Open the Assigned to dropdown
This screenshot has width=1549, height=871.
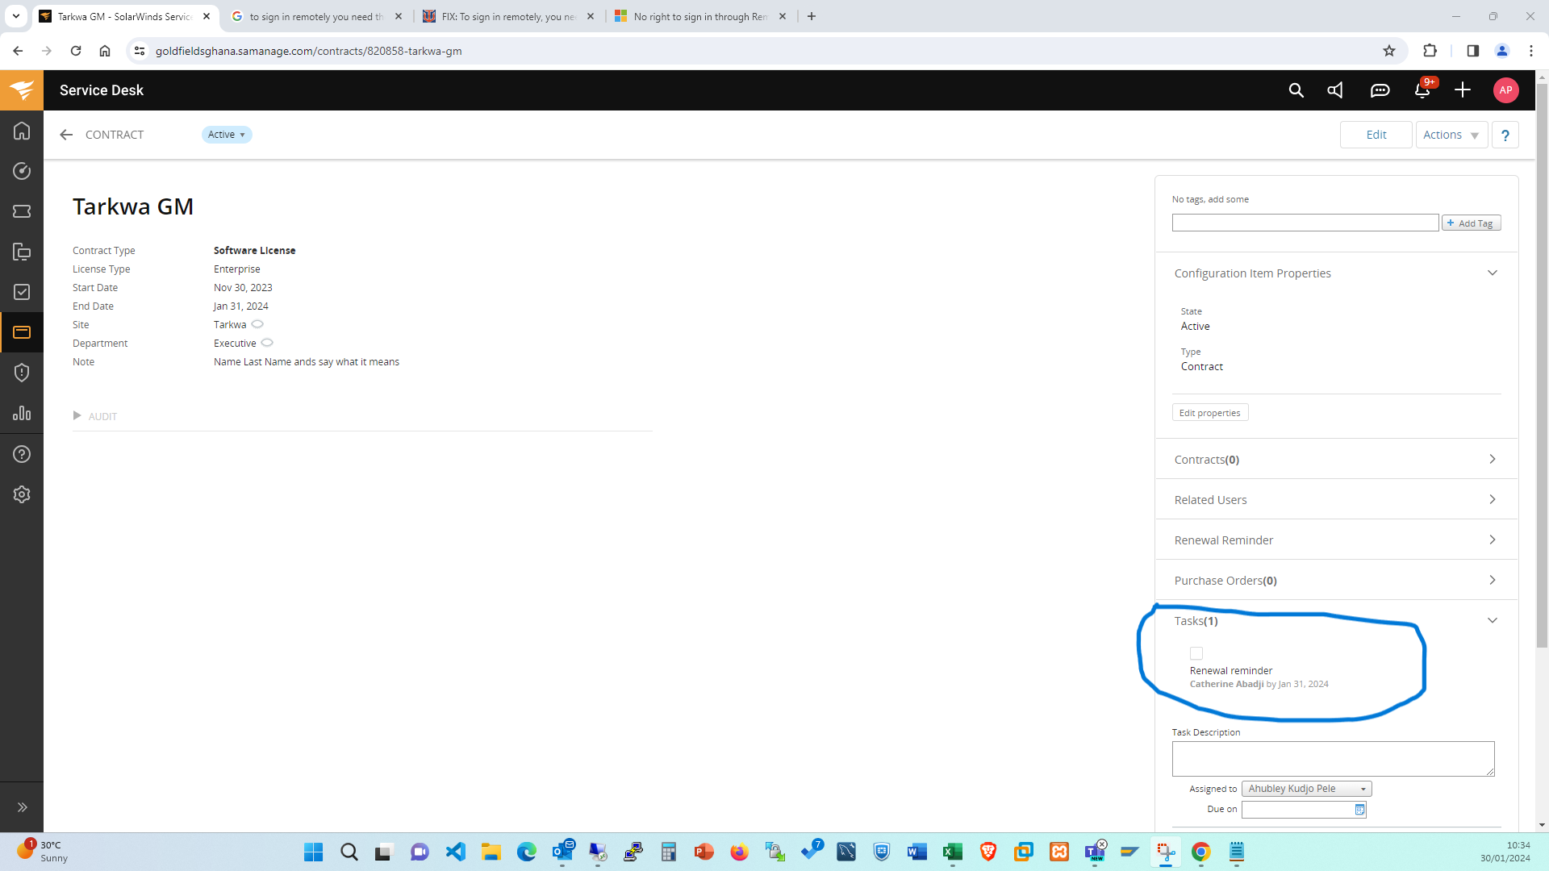[1306, 789]
